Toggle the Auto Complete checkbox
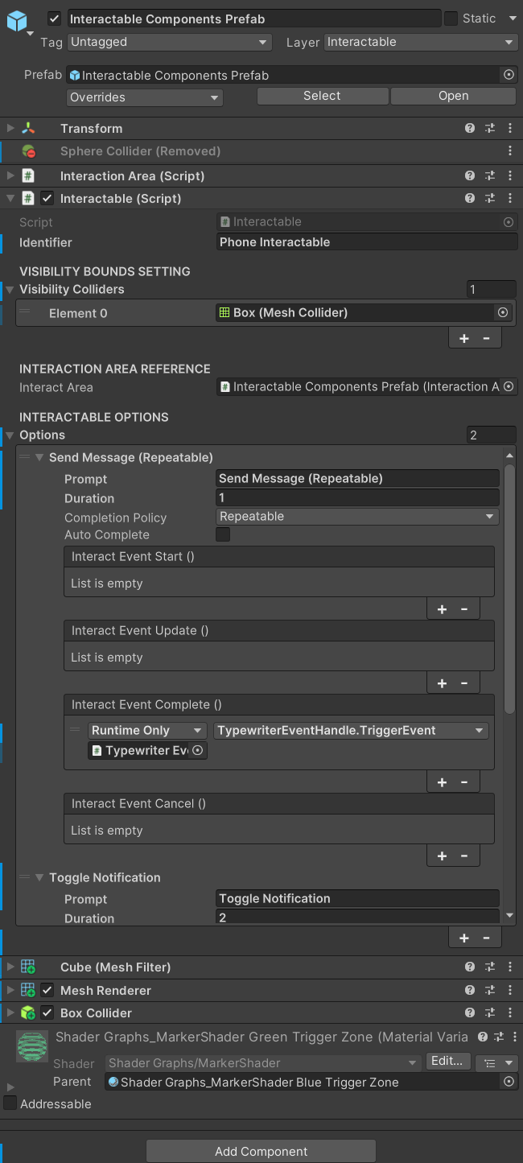The image size is (523, 1163). point(223,534)
